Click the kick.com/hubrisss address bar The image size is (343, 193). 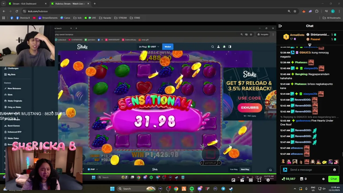tap(38, 11)
